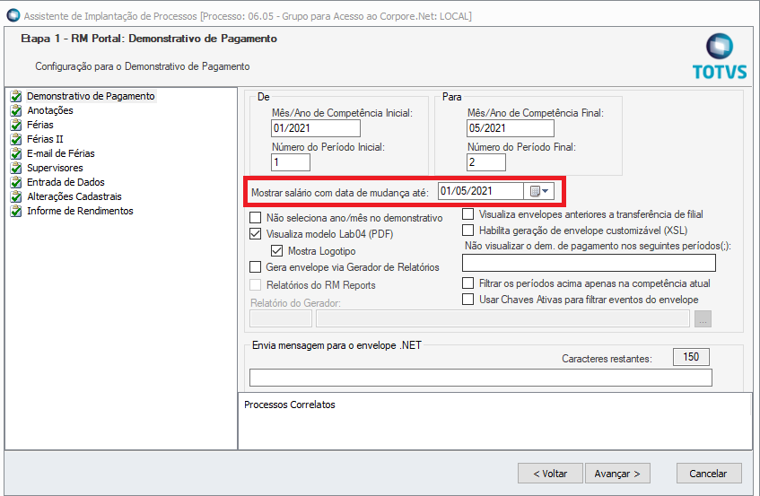The image size is (760, 496).
Task: Click the TOTVS logo
Action: (x=720, y=57)
